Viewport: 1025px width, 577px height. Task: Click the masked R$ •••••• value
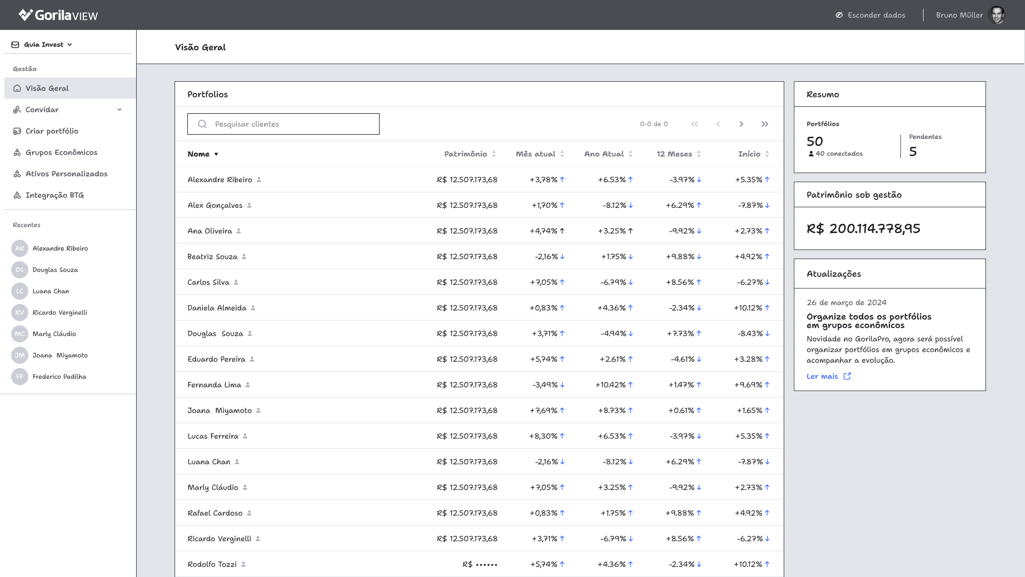(480, 564)
